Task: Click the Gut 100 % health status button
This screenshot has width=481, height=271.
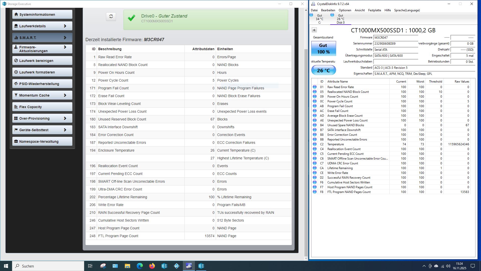Action: 323,48
